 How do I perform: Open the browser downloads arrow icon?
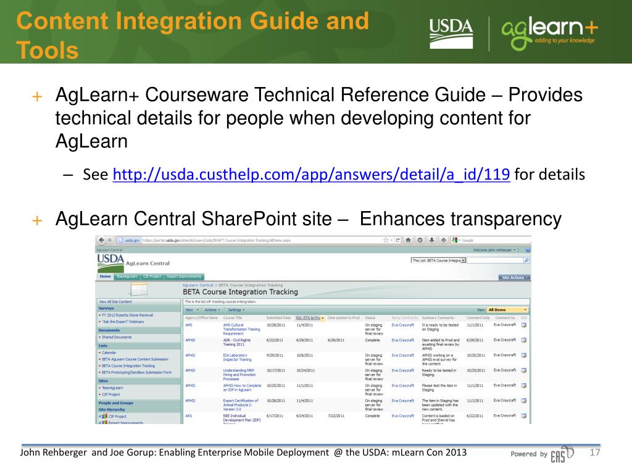click(x=431, y=240)
